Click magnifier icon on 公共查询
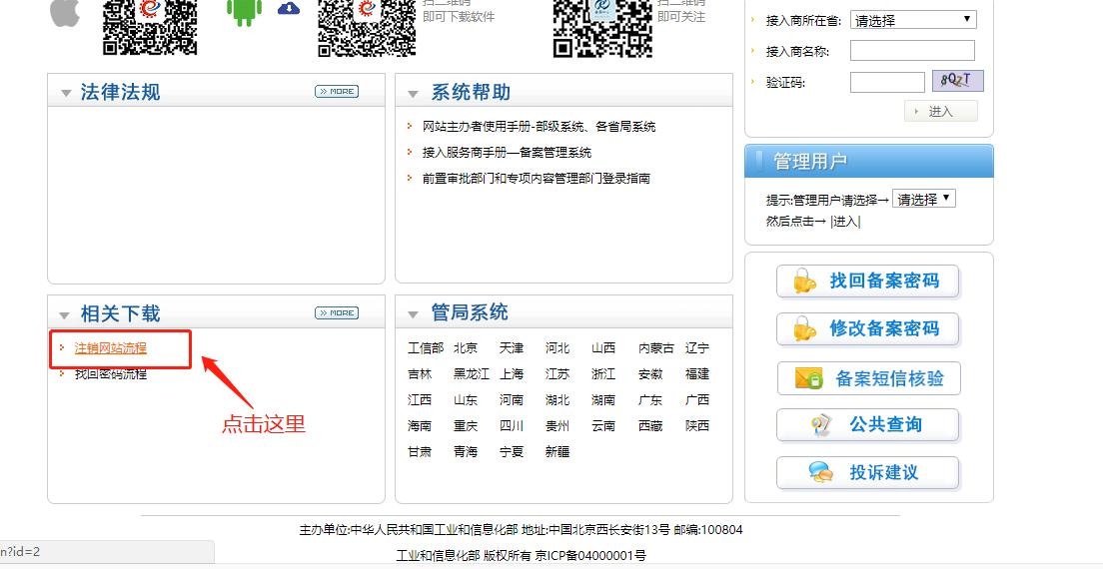The image size is (1103, 569). [820, 425]
